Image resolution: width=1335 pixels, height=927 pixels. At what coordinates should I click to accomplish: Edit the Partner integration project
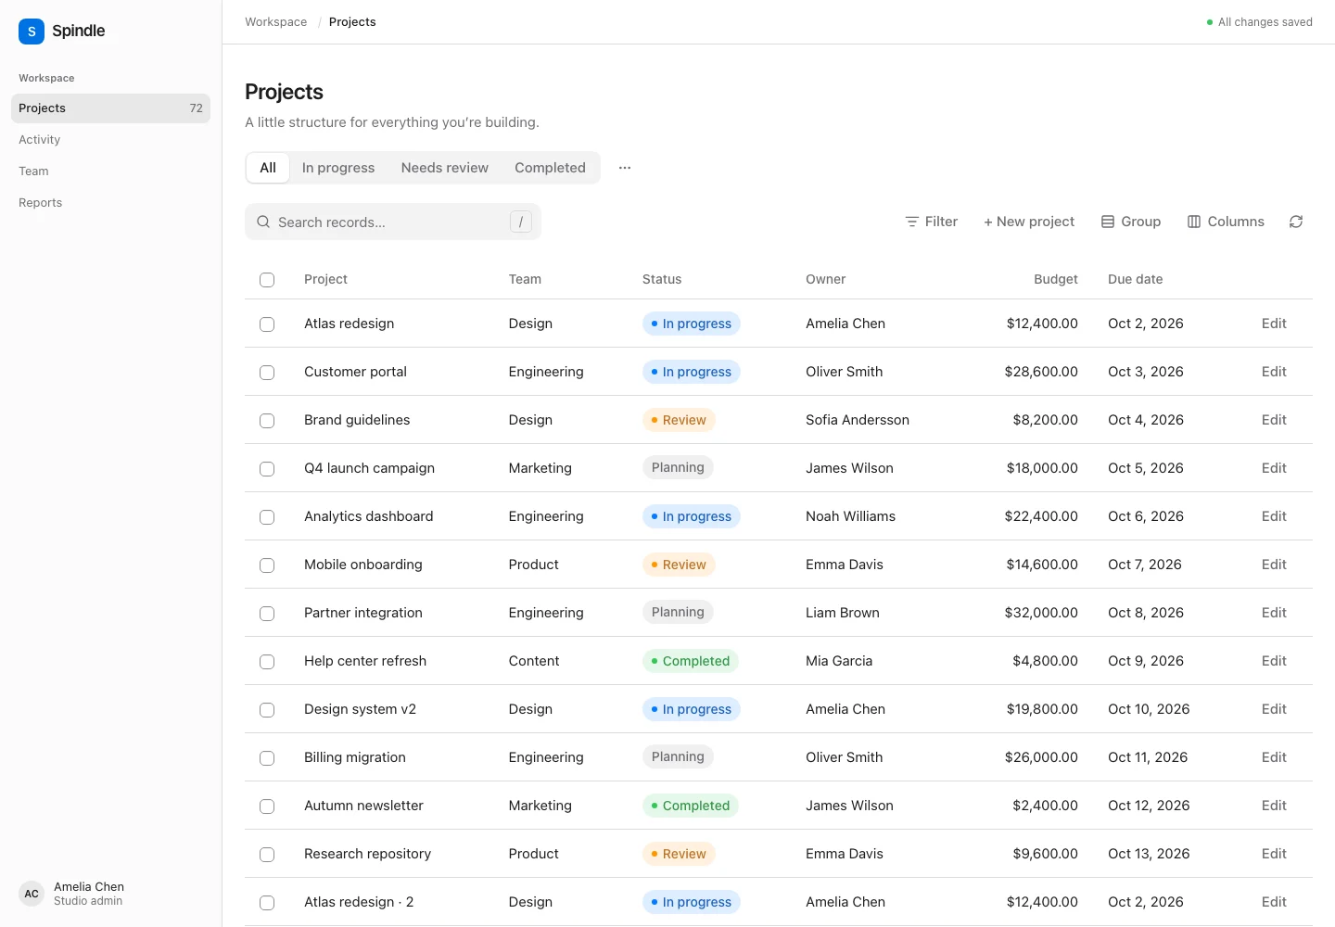1274,613
